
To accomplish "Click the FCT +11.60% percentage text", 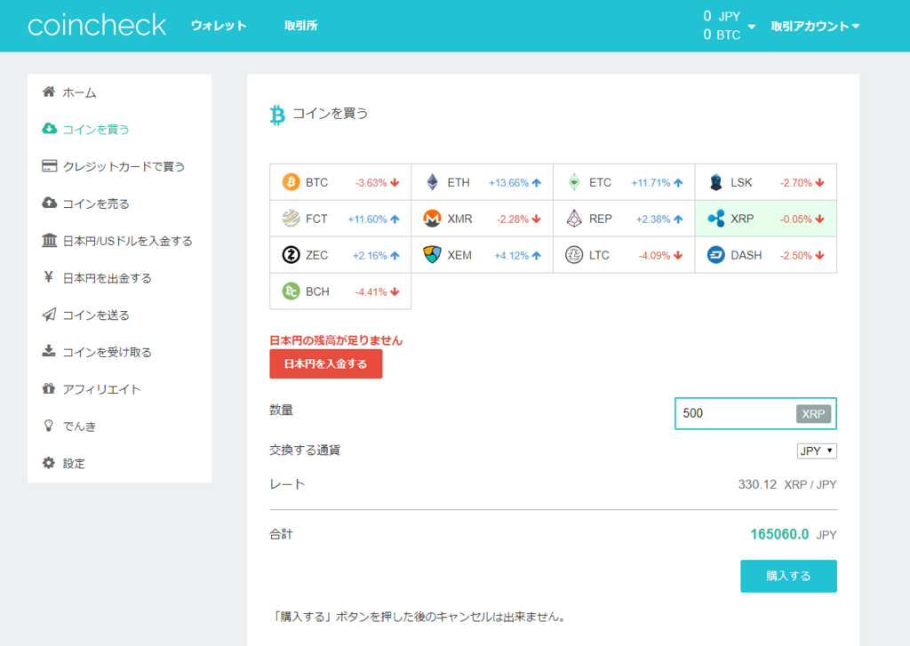I will [x=367, y=219].
